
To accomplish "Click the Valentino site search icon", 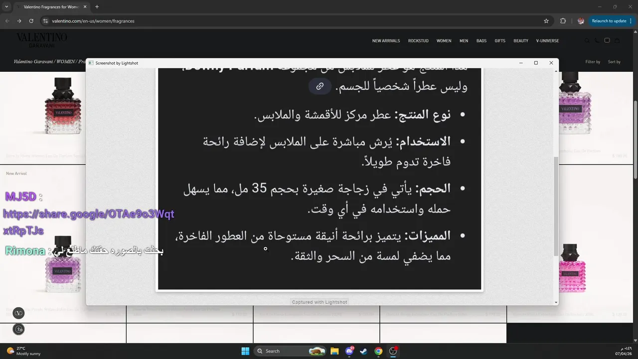I will click(587, 41).
